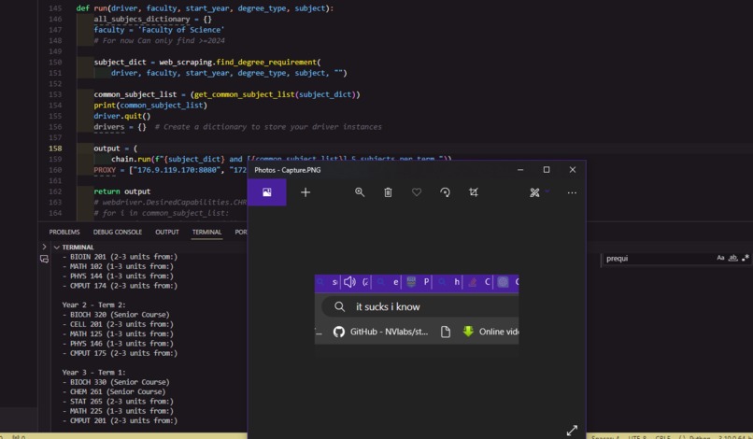The width and height of the screenshot is (753, 439).
Task: Click the CRLF line ending status item
Action: [662, 437]
